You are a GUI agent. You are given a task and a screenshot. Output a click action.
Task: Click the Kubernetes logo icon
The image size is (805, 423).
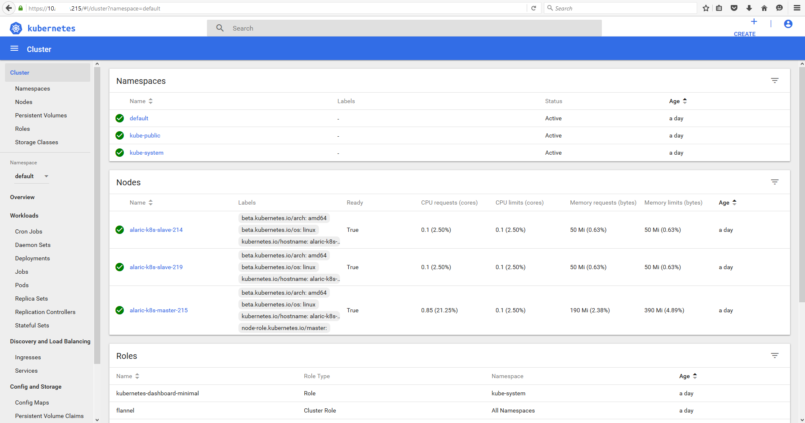[16, 28]
